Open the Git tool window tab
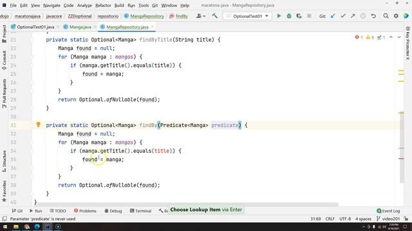Viewport: 412px width, 231px height. pos(17,210)
